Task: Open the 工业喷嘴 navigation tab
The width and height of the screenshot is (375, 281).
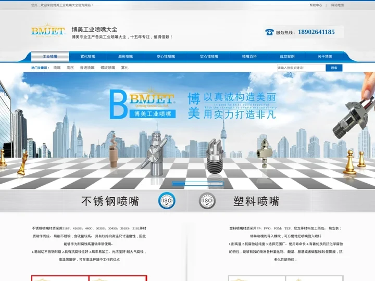Action: click(x=50, y=57)
